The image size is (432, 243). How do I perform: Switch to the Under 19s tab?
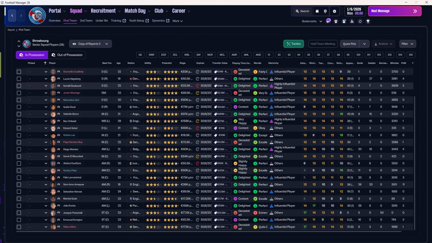click(x=102, y=21)
